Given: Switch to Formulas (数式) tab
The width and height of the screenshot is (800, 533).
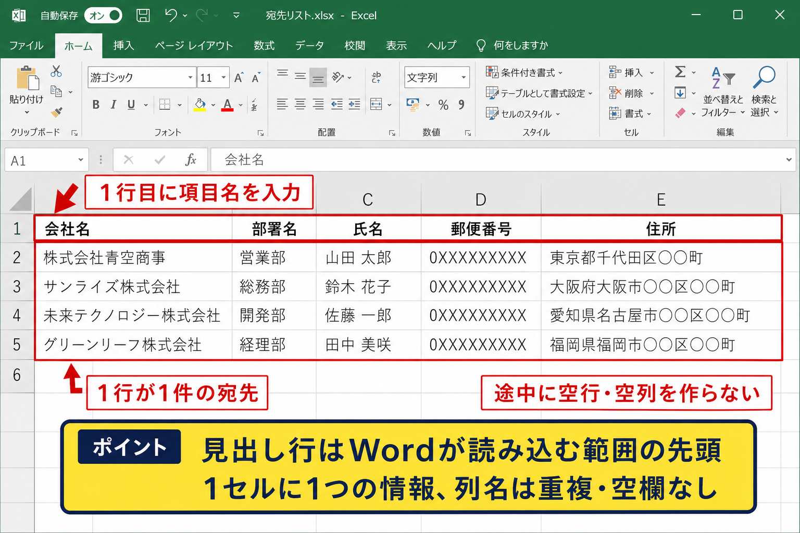Looking at the screenshot, I should pos(264,46).
